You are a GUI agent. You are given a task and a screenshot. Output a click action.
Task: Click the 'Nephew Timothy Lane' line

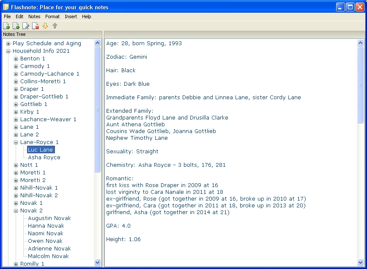[137, 138]
